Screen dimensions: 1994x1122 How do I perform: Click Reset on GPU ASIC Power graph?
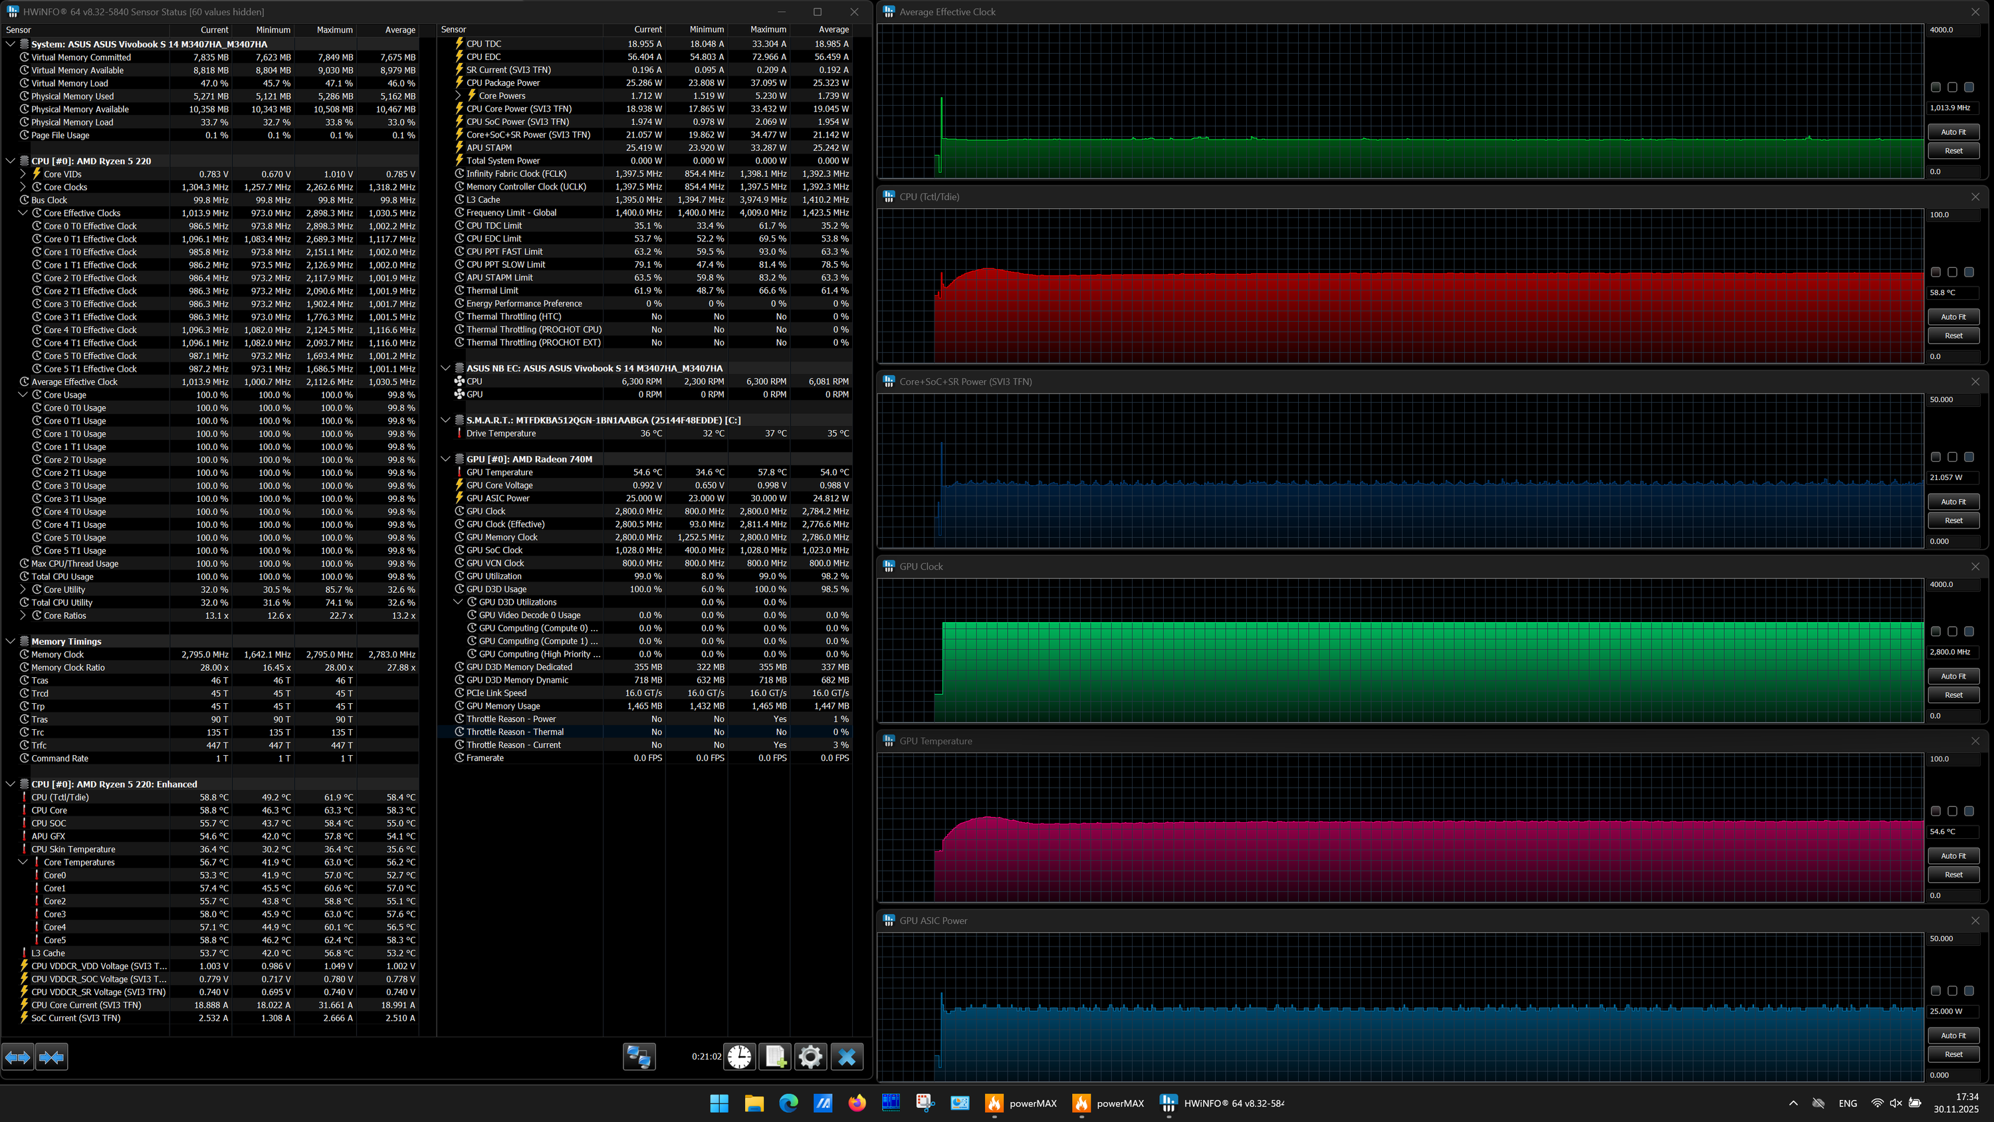1953,1055
